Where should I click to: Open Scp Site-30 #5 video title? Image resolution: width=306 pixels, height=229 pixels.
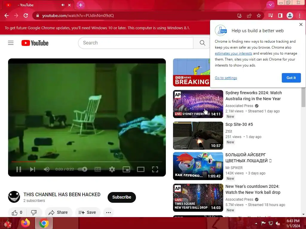pos(239,124)
